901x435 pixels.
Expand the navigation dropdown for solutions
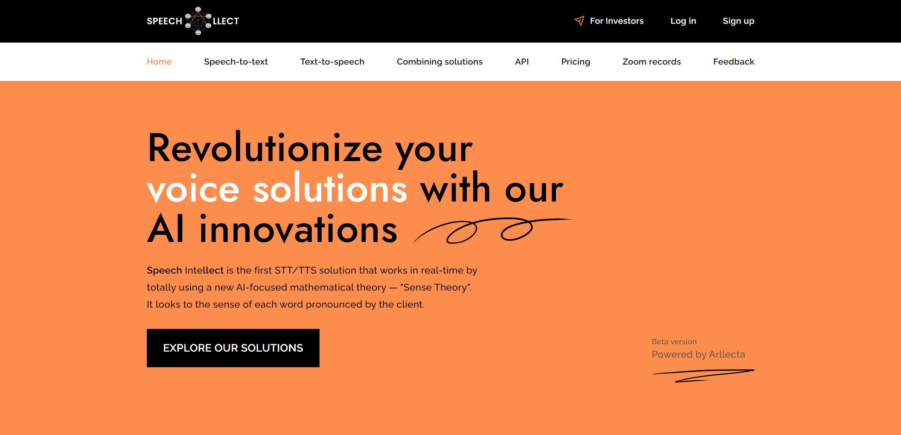(440, 61)
